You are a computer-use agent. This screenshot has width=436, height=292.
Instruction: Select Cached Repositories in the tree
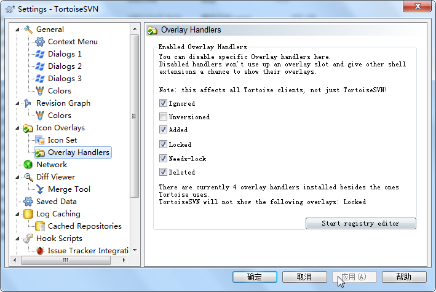pyautogui.click(x=84, y=226)
